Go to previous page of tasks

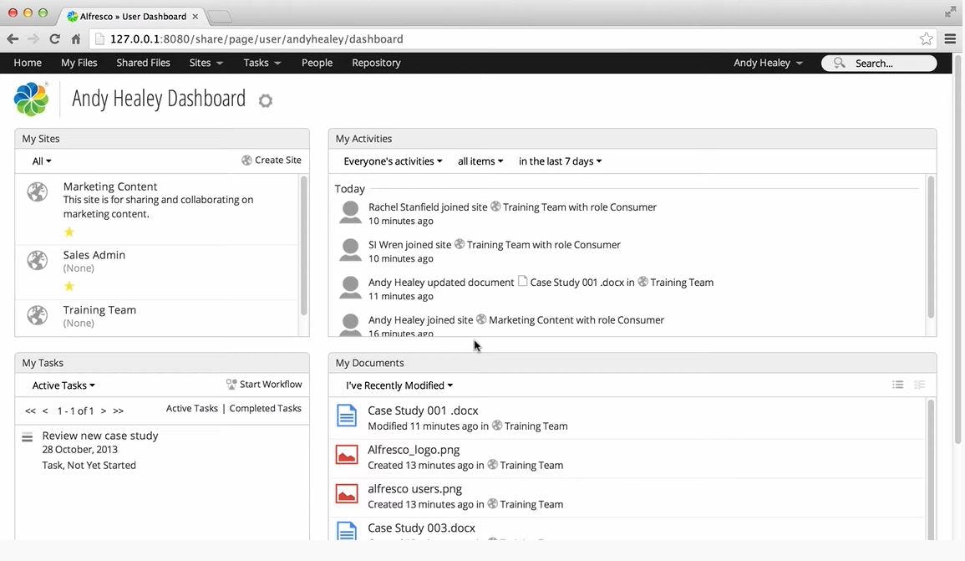point(45,411)
